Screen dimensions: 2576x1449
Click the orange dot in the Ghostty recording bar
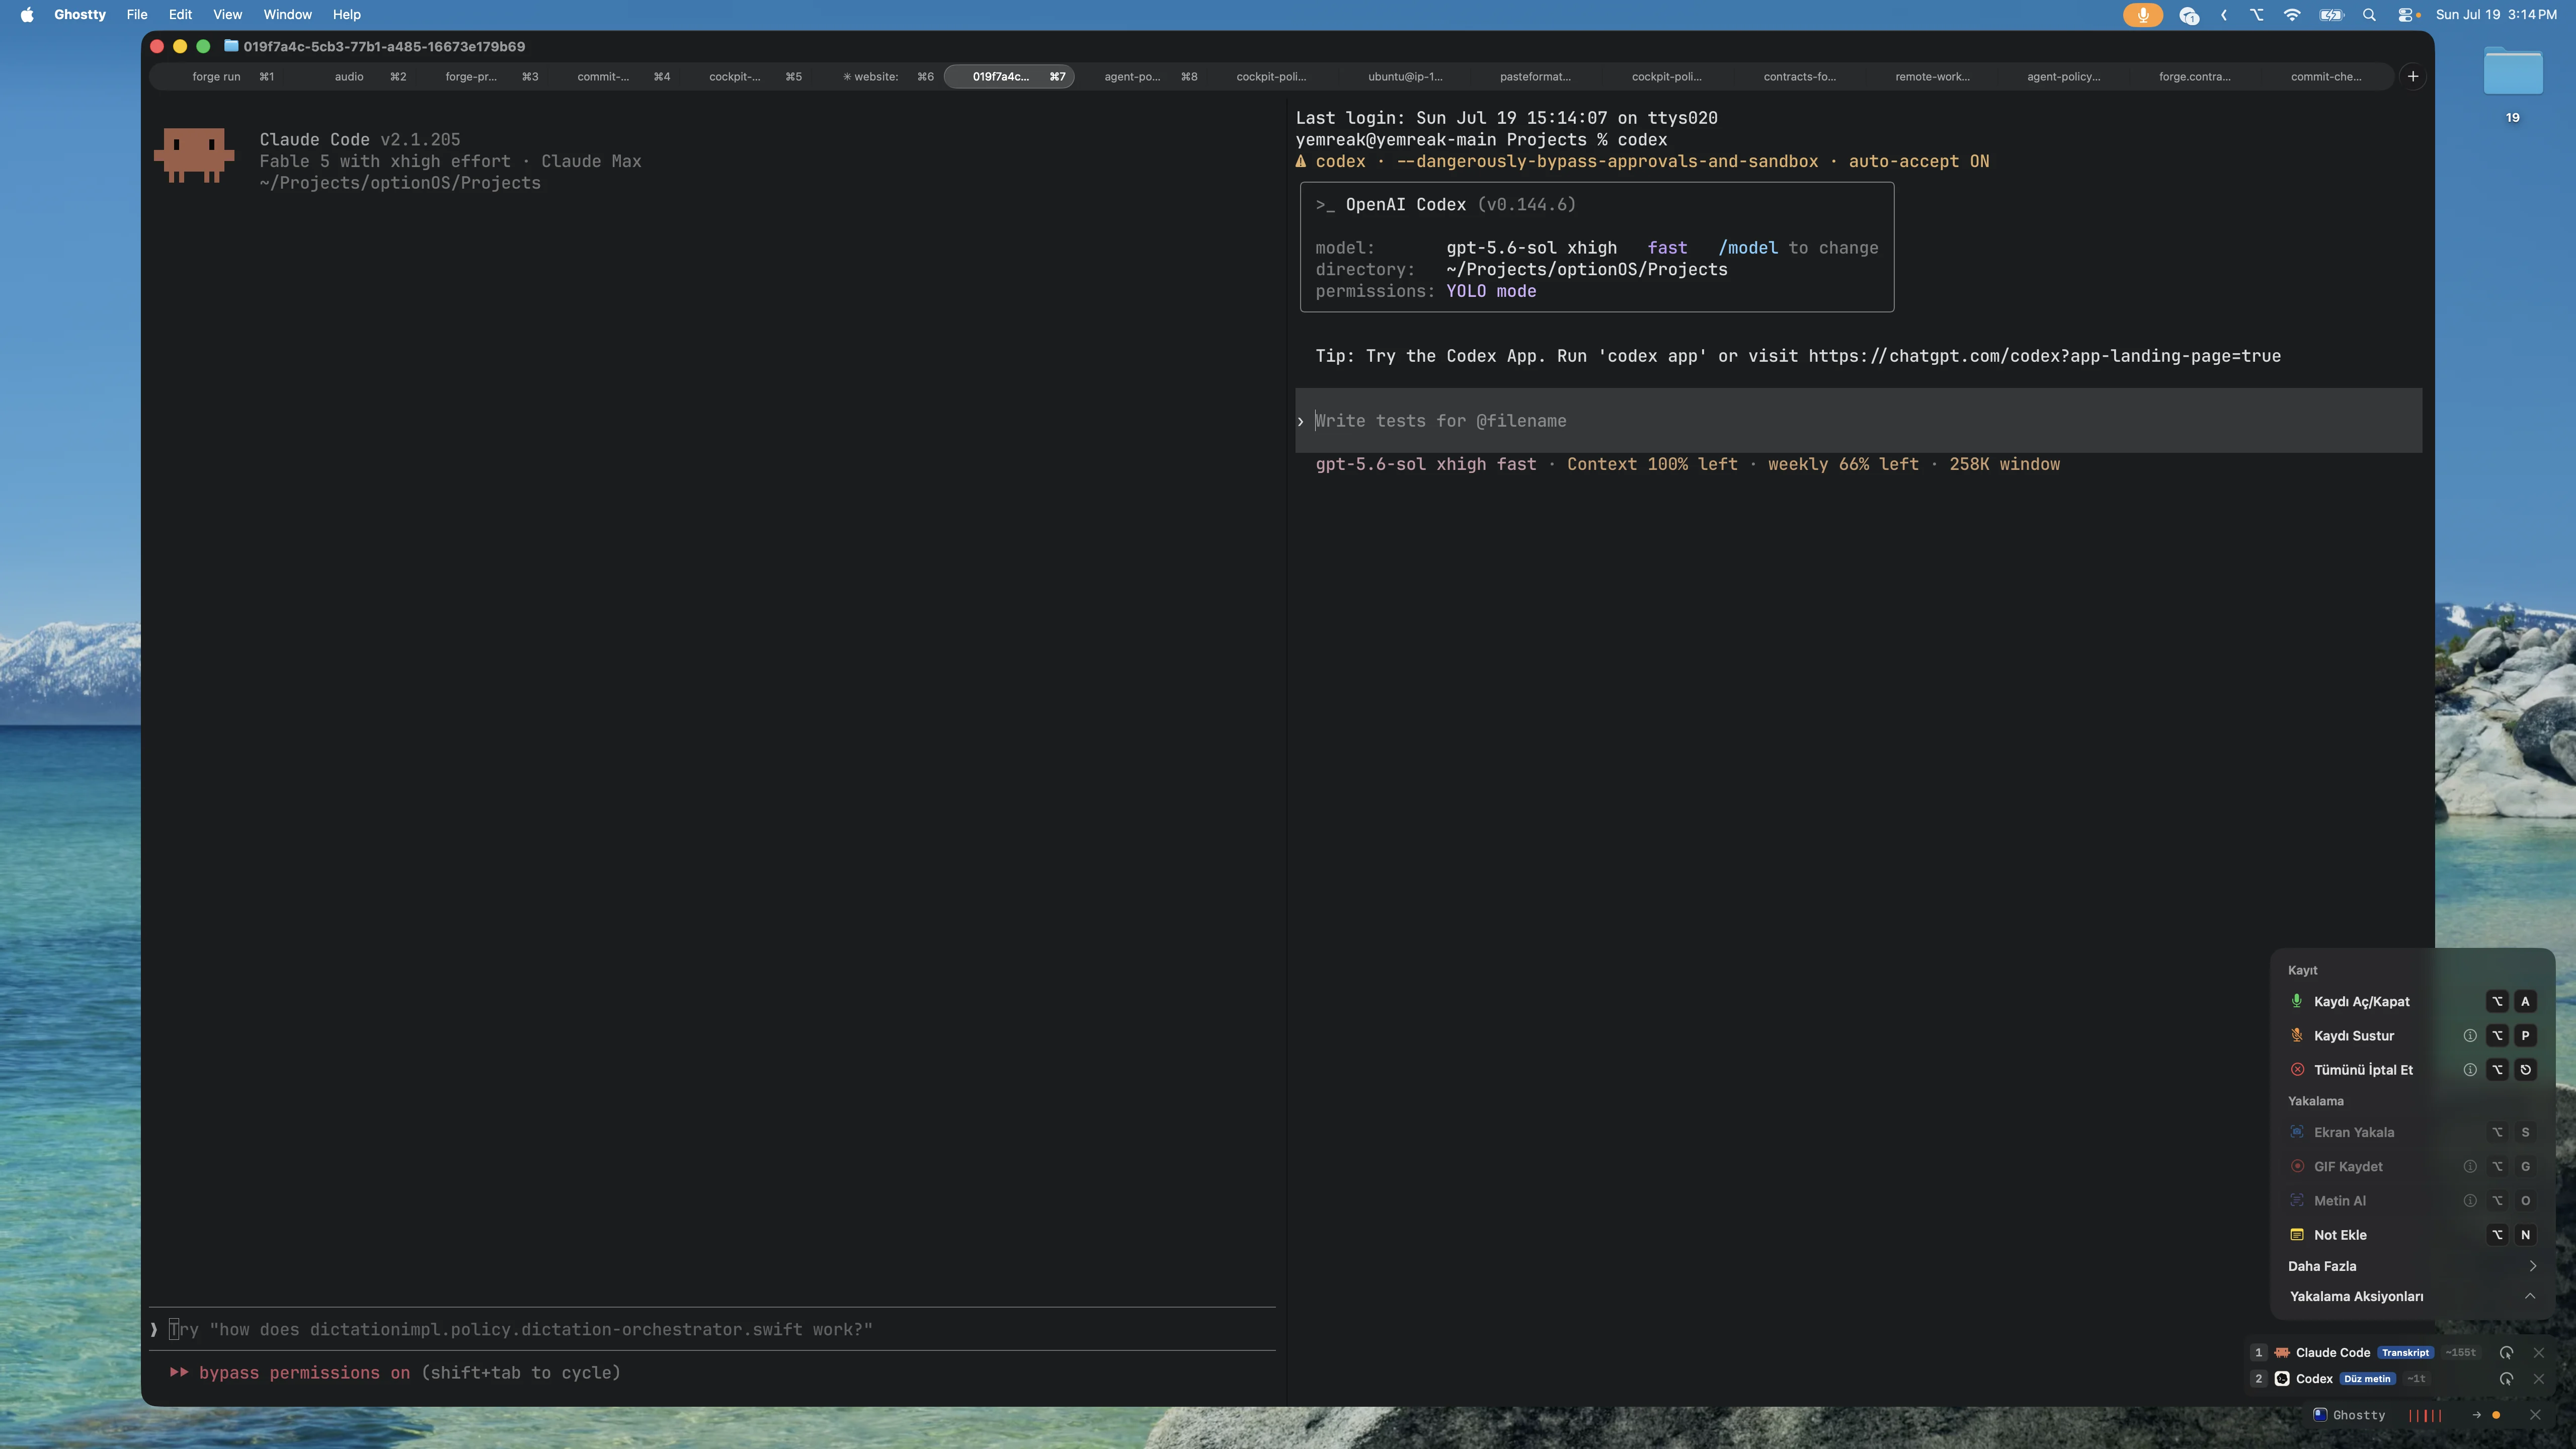2496,1415
